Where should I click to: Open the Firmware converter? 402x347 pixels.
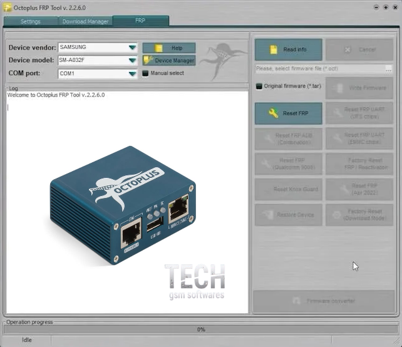point(324,301)
